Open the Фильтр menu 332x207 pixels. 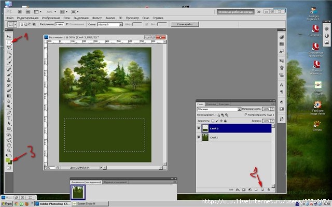click(x=97, y=18)
